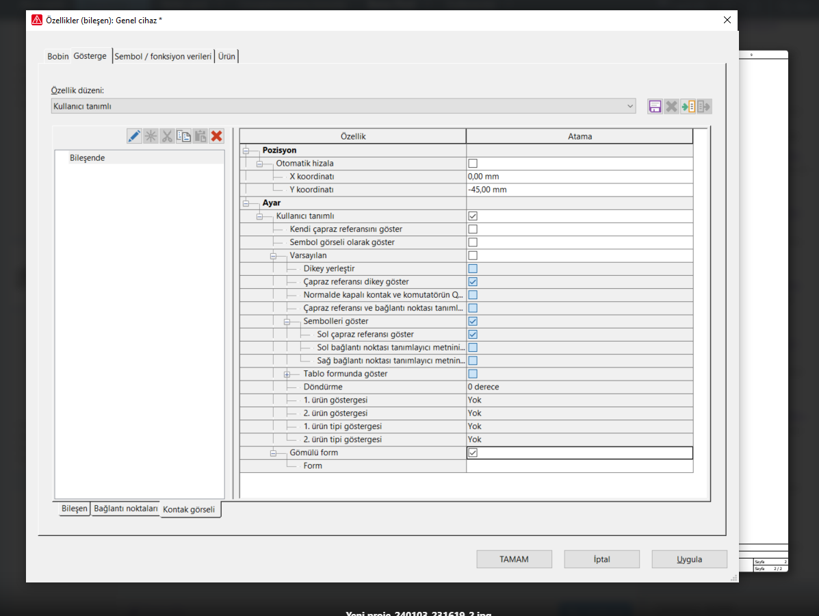Click the asterisk new-entry icon
The image size is (819, 616).
(151, 136)
